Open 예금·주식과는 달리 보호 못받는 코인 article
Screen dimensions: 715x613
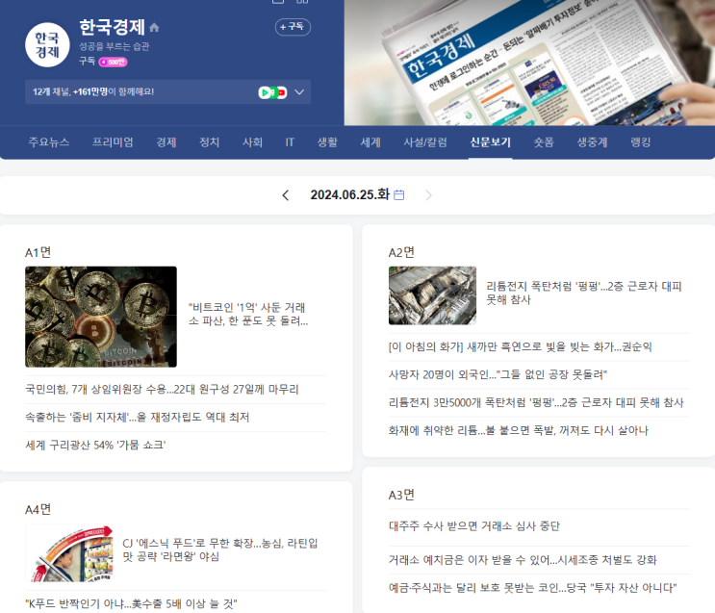(x=532, y=588)
